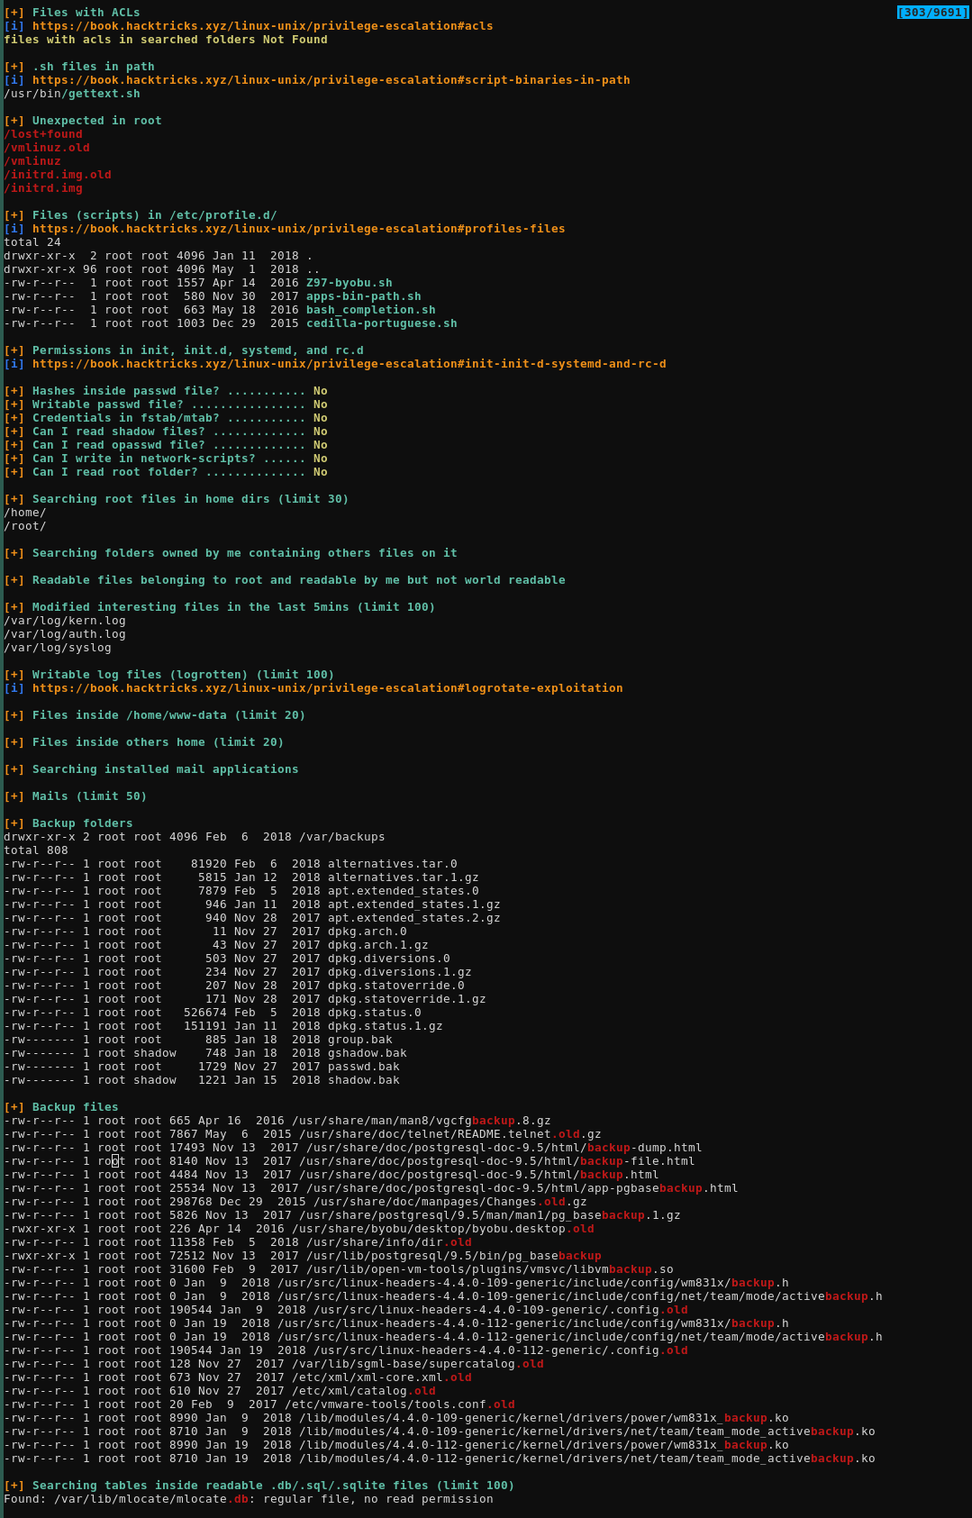972x1518 pixels.
Task: Click the cedilla-portuguese.sh filename
Action: tap(381, 323)
